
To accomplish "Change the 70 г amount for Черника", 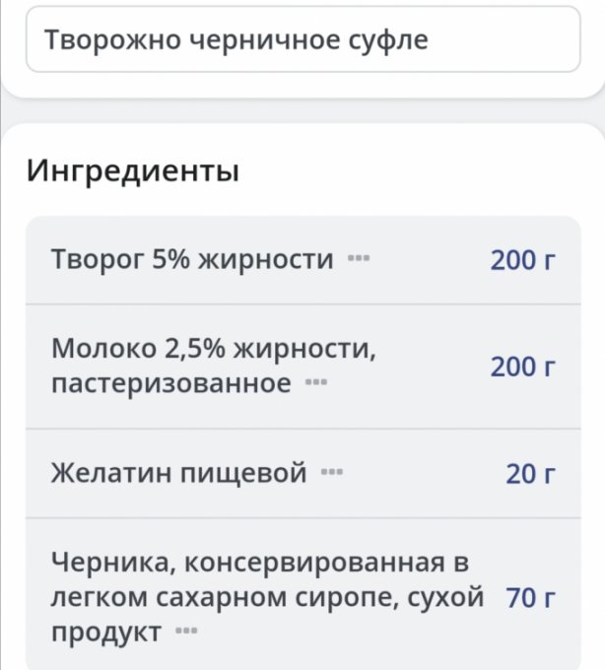I will (530, 597).
